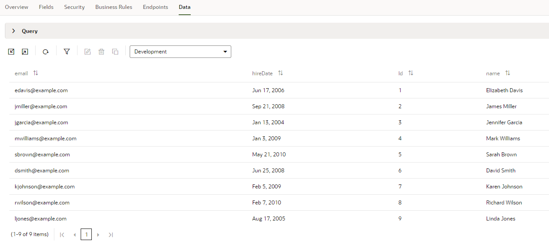Refresh the data table
This screenshot has width=549, height=249.
pos(45,52)
